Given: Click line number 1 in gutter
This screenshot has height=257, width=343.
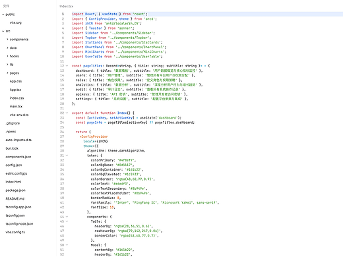Looking at the screenshot, I should click(x=63, y=14).
